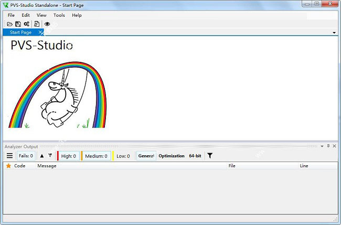Go to next message with down arrow

coord(50,155)
